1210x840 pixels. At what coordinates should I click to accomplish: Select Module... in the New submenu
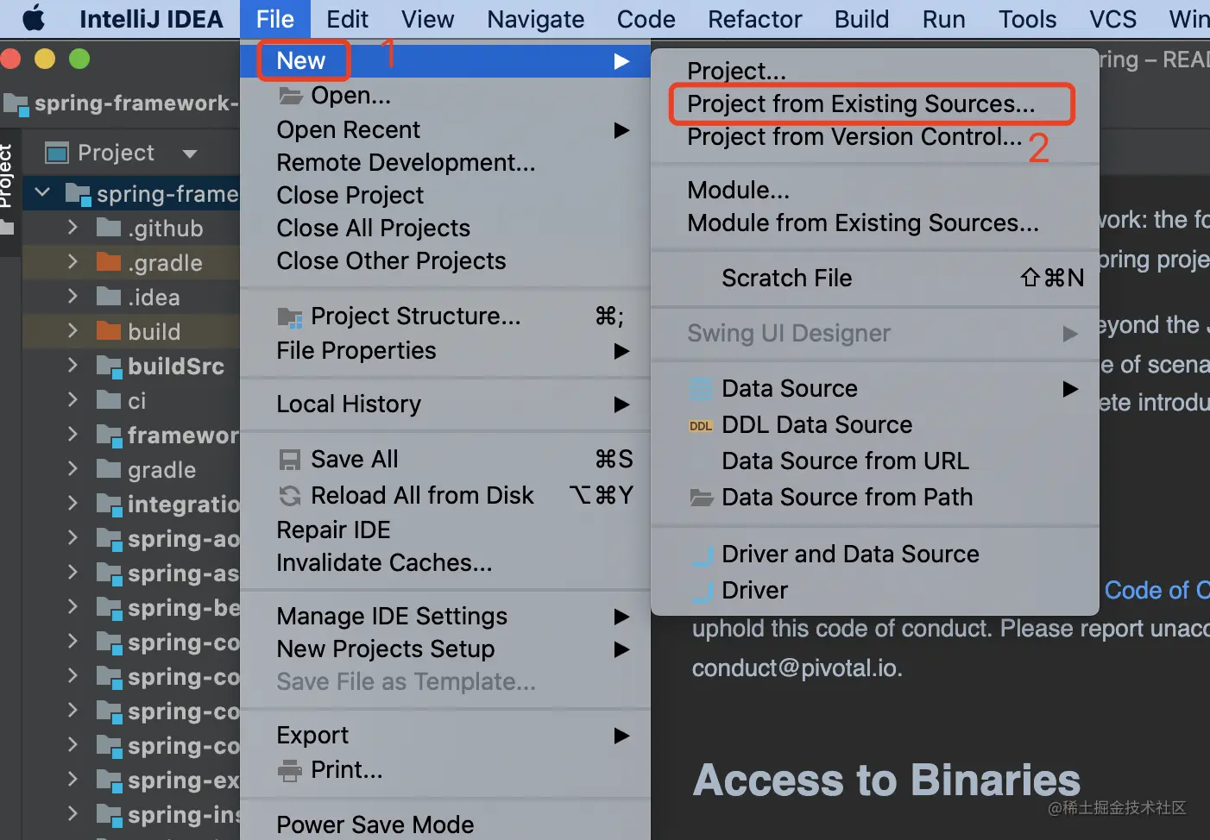(x=738, y=190)
